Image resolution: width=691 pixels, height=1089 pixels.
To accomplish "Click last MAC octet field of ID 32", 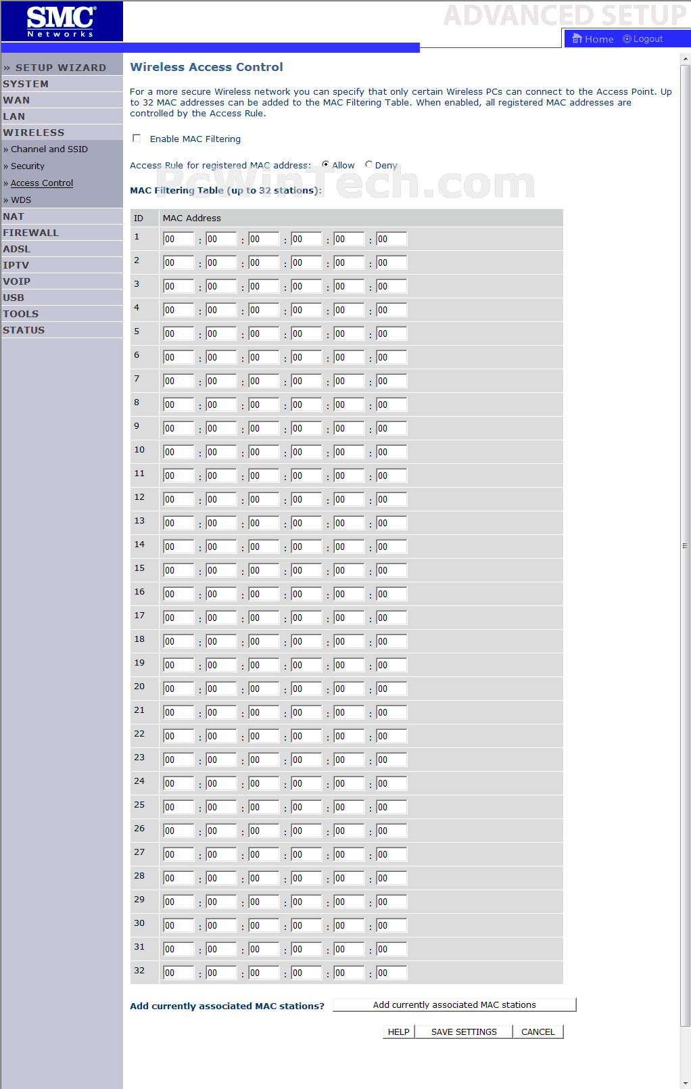I will (391, 973).
